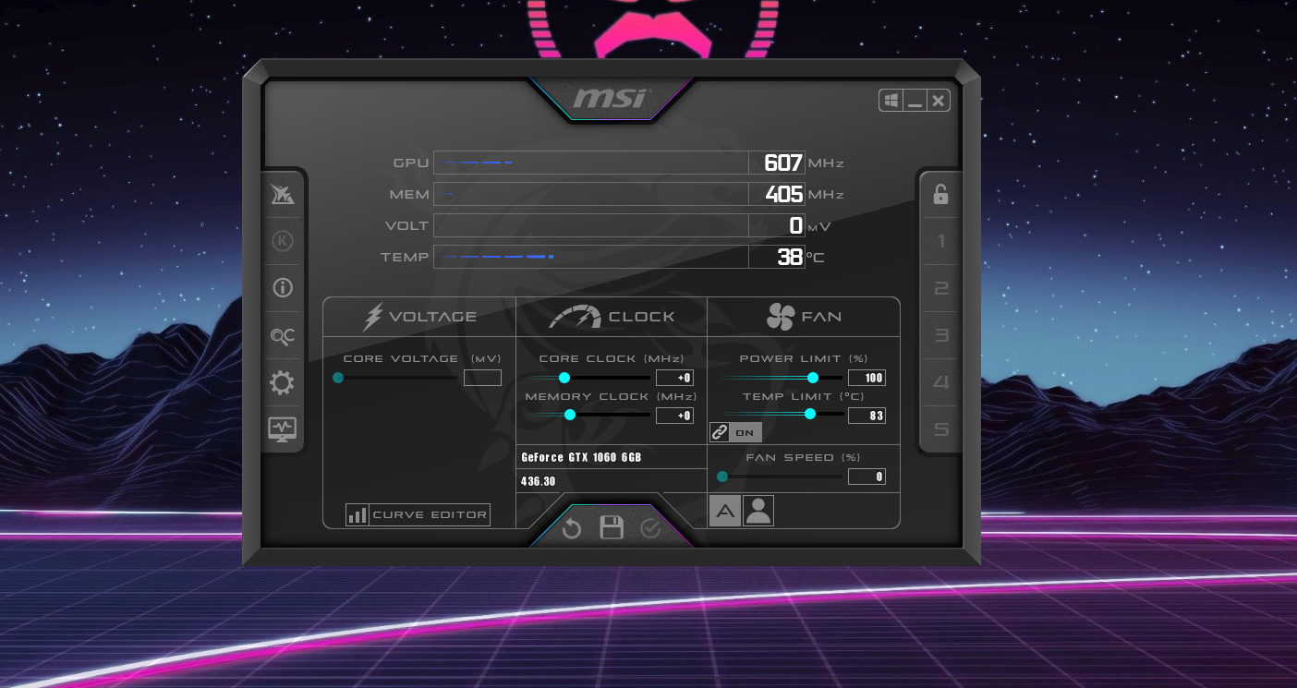This screenshot has height=688, width=1297.
Task: Adjust the Memory Clock slider handle
Action: [570, 415]
